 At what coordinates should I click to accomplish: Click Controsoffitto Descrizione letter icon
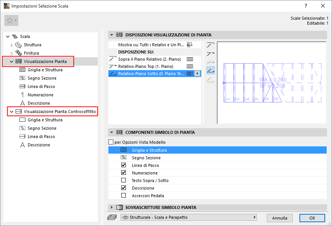point(22,145)
